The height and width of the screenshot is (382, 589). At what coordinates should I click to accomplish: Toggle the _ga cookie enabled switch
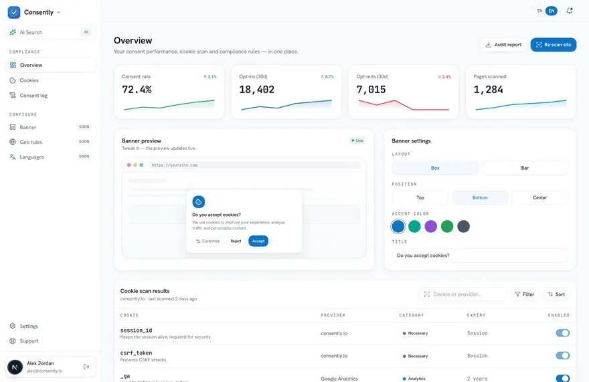563,378
